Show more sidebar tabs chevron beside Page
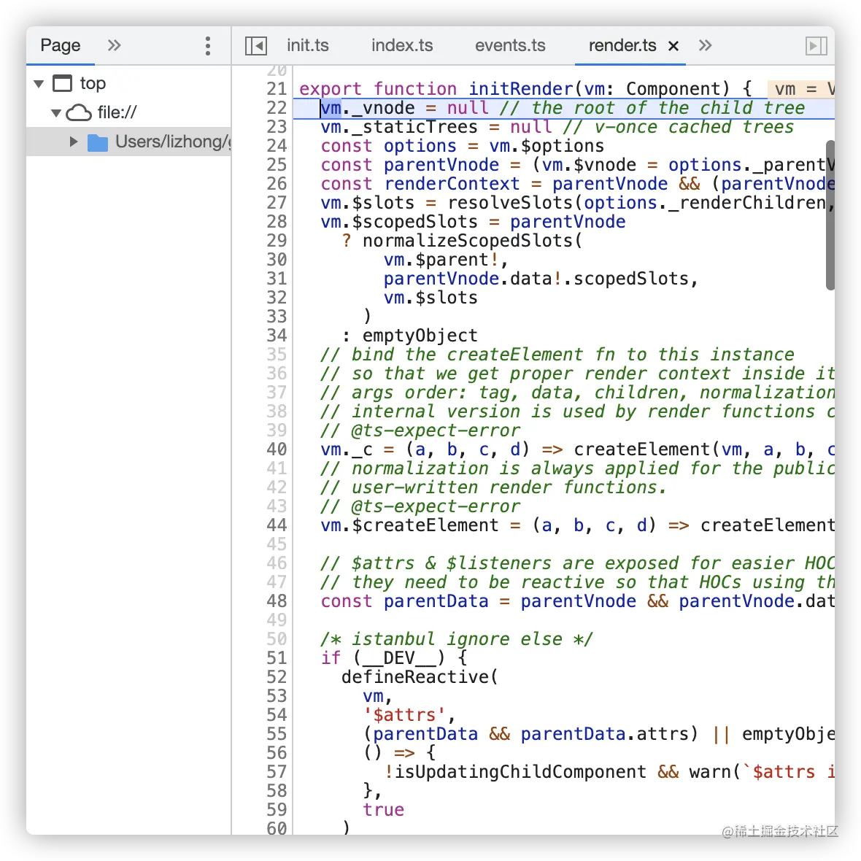The height and width of the screenshot is (861, 861). click(114, 45)
